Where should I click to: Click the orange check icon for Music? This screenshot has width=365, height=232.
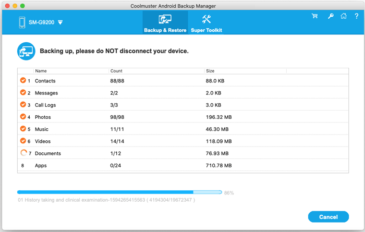pyautogui.click(x=23, y=128)
